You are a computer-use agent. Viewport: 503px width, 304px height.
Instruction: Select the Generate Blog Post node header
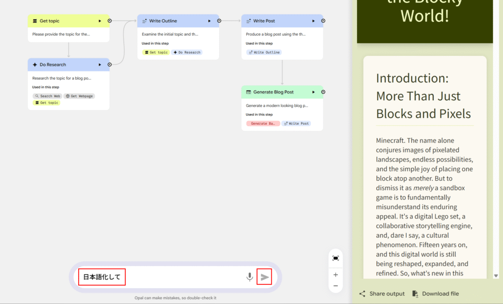(273, 92)
